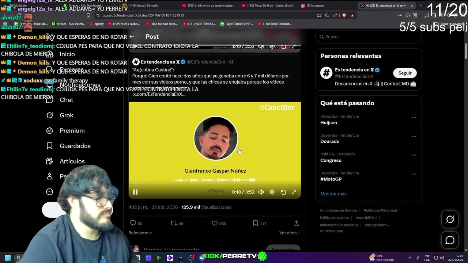This screenshot has height=263, width=468.
Task: Click in the Buscar search field
Action: point(368,37)
